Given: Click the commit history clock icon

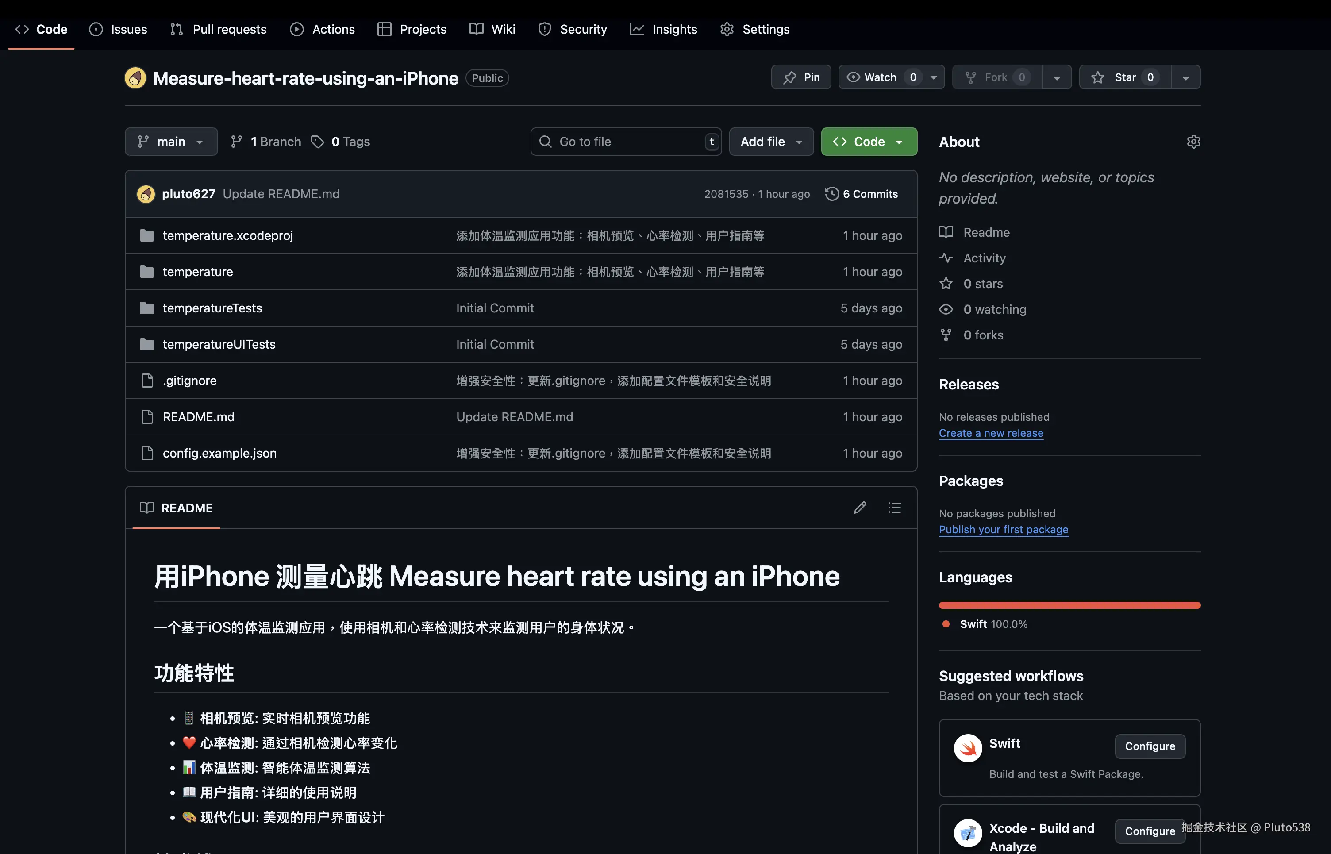Looking at the screenshot, I should 831,193.
